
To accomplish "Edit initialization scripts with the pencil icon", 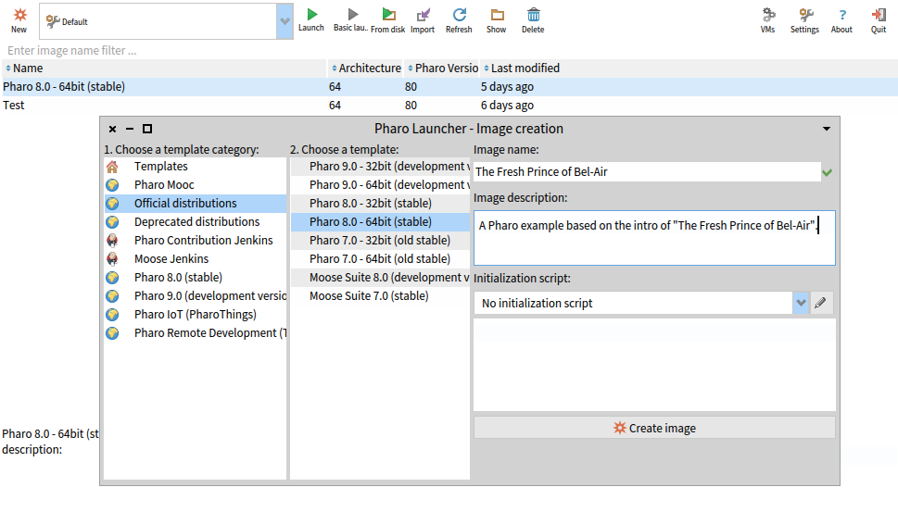I will (x=821, y=303).
